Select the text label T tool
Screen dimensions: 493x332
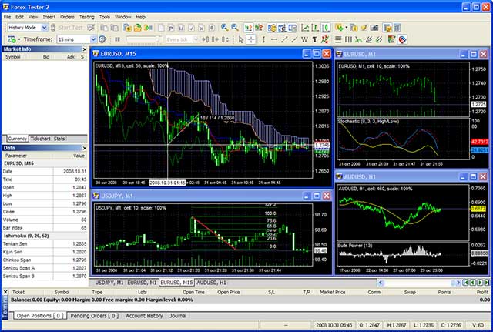(314, 39)
